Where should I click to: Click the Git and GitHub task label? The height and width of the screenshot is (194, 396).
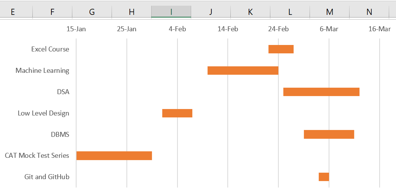pos(47,177)
